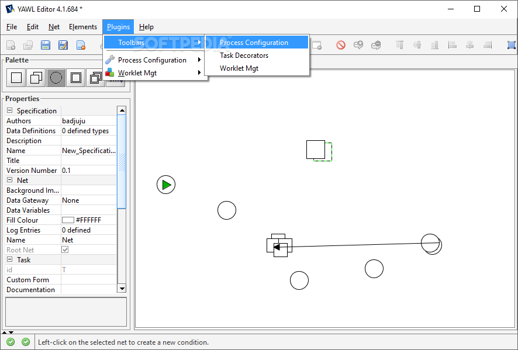518x350 pixels.
Task: Open the Edit menu
Action: (x=32, y=27)
